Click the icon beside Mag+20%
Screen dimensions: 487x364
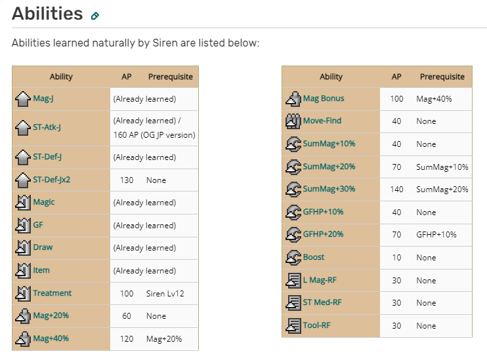23,316
